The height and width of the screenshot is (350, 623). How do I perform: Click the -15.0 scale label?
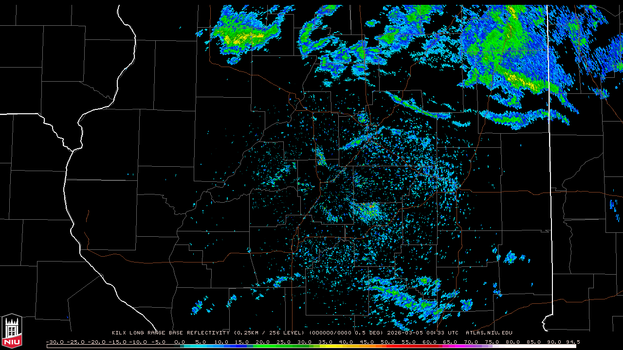click(x=117, y=342)
